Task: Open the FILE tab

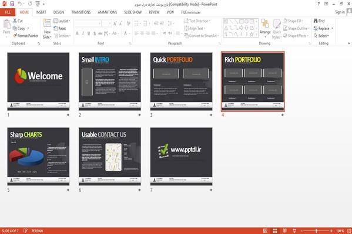Action: point(8,12)
